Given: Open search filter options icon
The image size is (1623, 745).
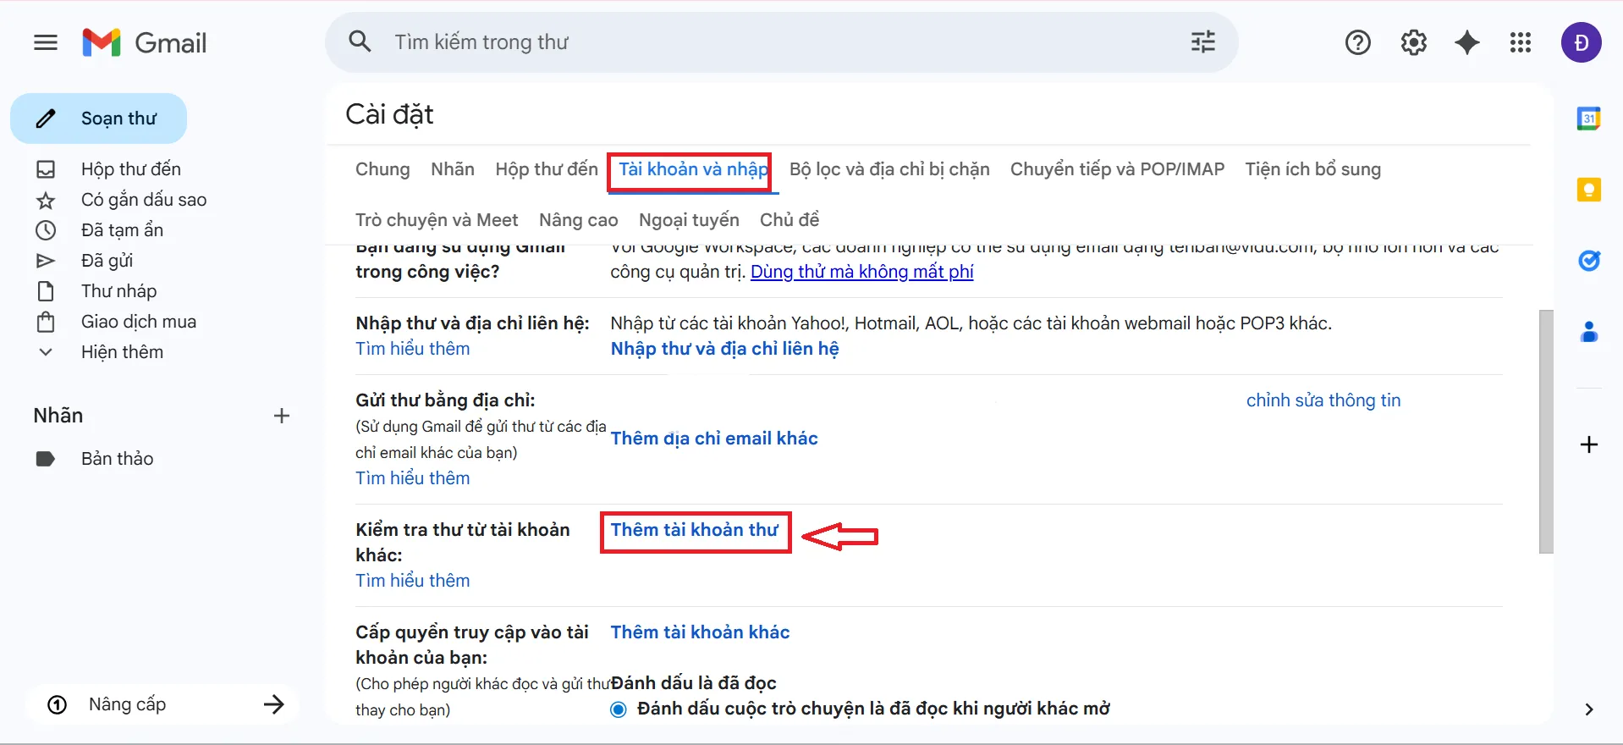Looking at the screenshot, I should [x=1202, y=42].
